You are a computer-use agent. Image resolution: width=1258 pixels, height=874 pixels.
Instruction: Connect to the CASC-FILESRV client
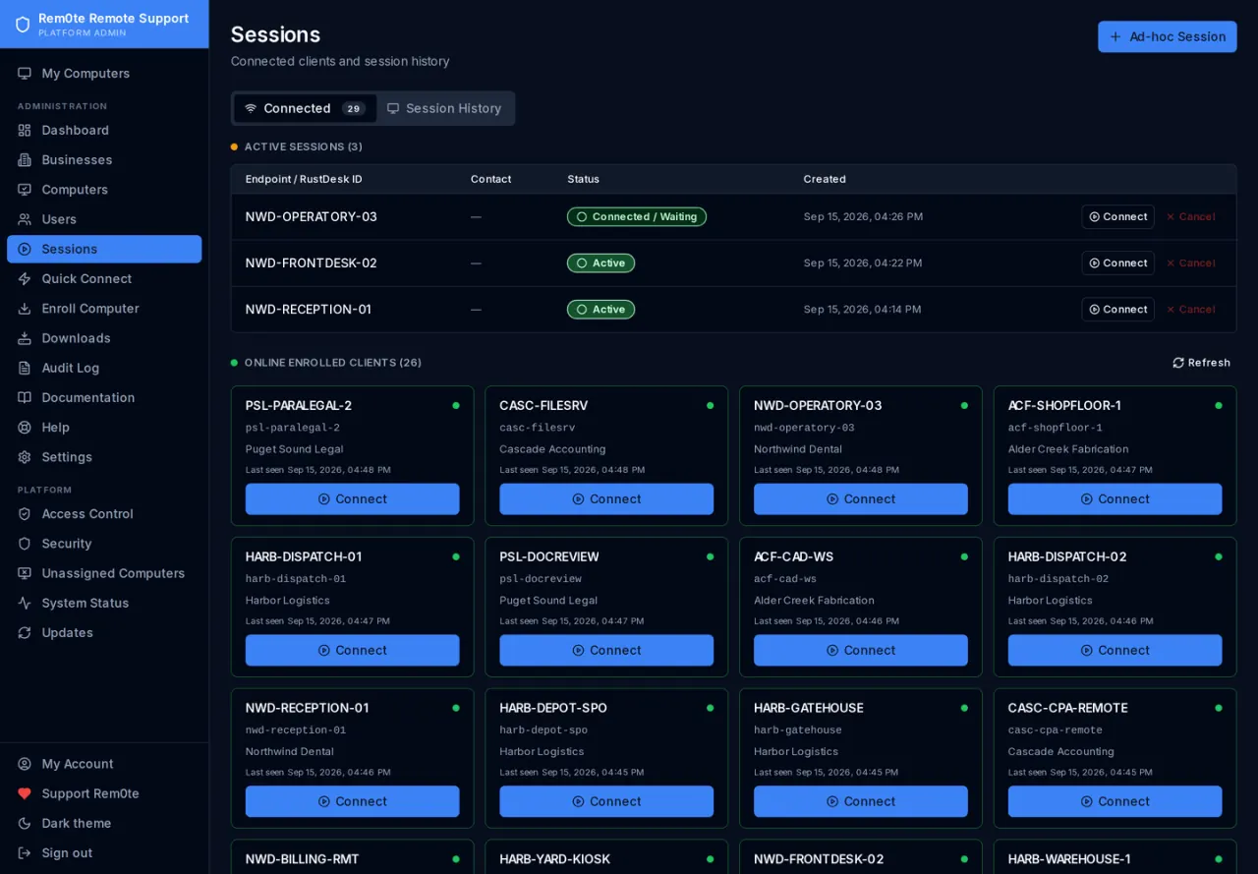(x=606, y=499)
